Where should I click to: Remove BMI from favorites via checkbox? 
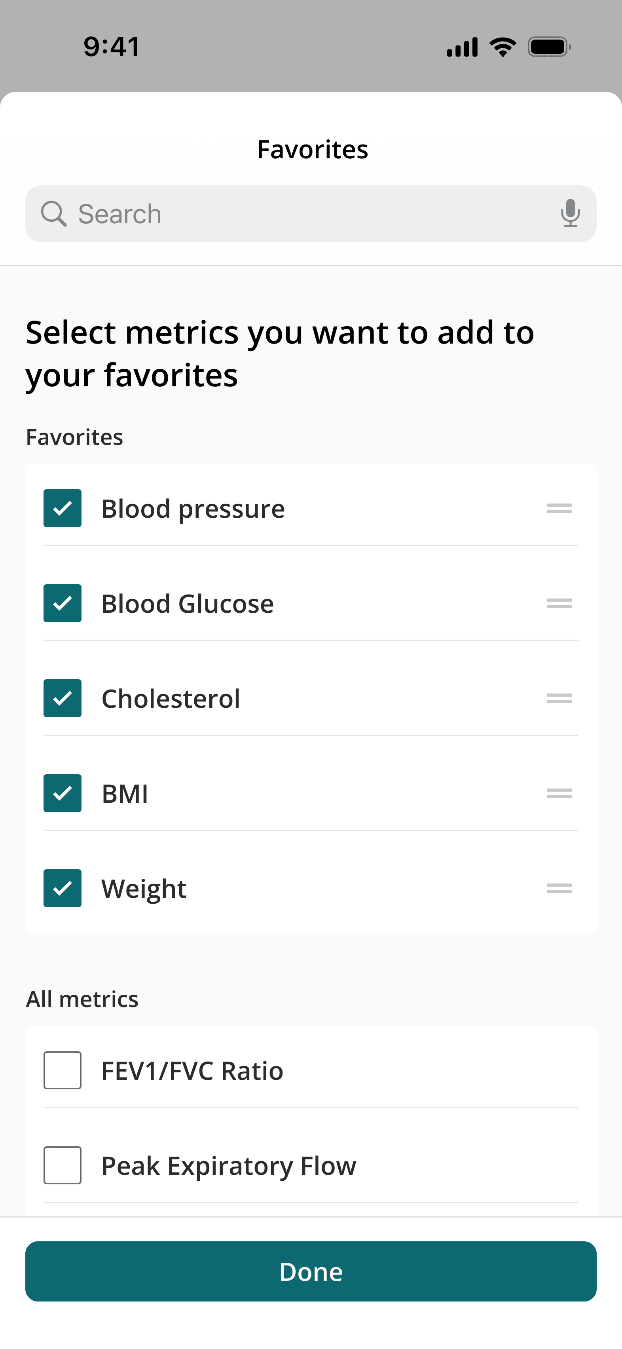point(62,793)
